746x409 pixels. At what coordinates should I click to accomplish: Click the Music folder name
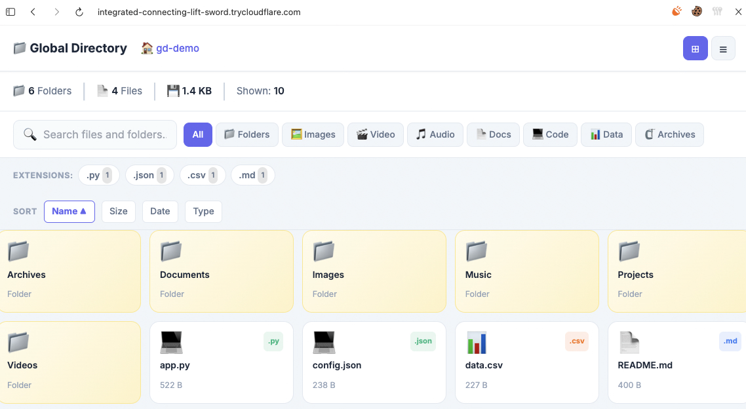(x=478, y=275)
